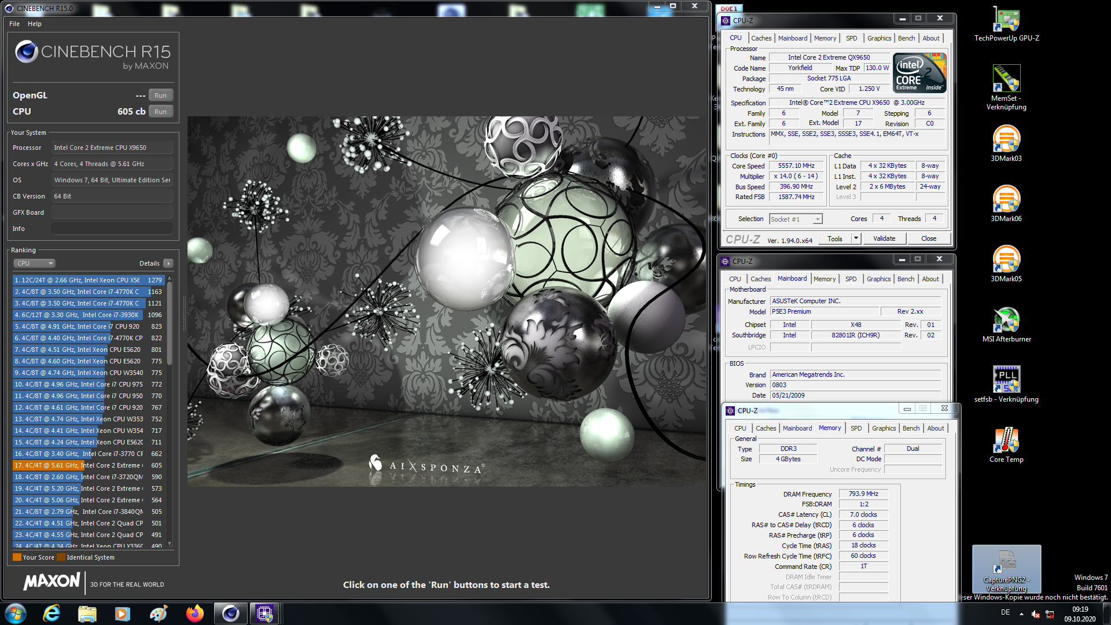Viewport: 1111px width, 625px height.
Task: Click the rendered scene image
Action: [447, 302]
